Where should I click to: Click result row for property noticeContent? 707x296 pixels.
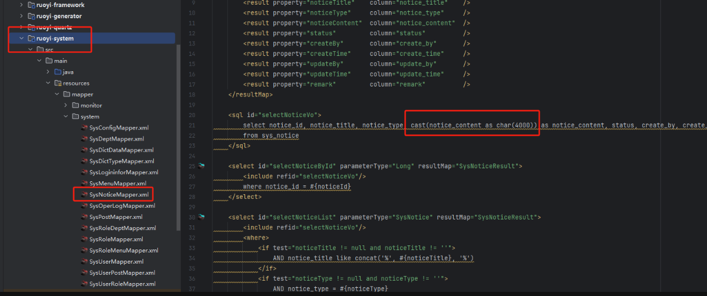pyautogui.click(x=356, y=23)
